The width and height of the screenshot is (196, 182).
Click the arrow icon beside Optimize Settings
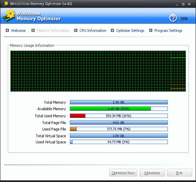(x=112, y=31)
